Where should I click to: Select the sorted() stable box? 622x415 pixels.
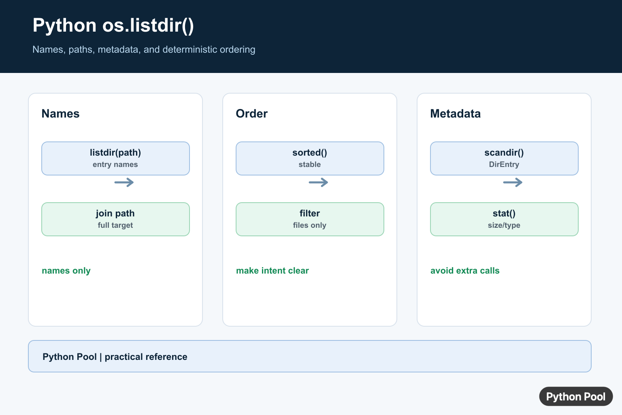tap(310, 158)
